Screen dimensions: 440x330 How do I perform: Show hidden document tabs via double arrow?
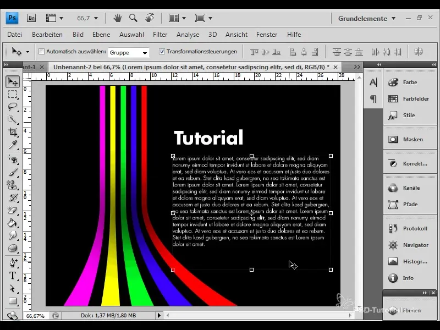(x=357, y=67)
